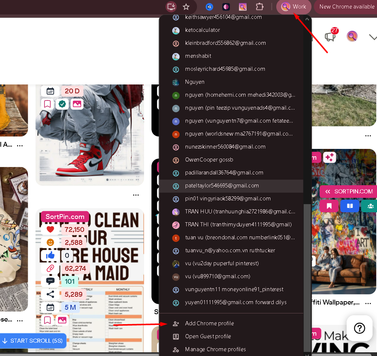Select padillarandall36764@gmail.com profile
Viewport: 377px width, 356px height.
pos(231,173)
